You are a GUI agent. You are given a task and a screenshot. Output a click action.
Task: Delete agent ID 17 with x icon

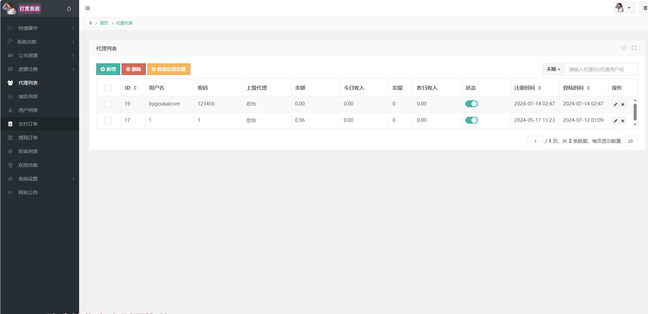[x=623, y=121]
